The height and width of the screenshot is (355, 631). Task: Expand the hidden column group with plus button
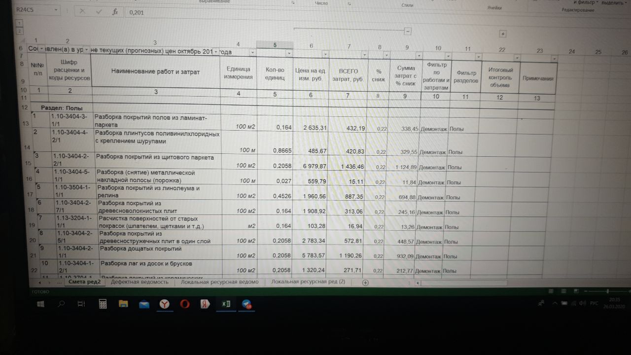[503, 34]
